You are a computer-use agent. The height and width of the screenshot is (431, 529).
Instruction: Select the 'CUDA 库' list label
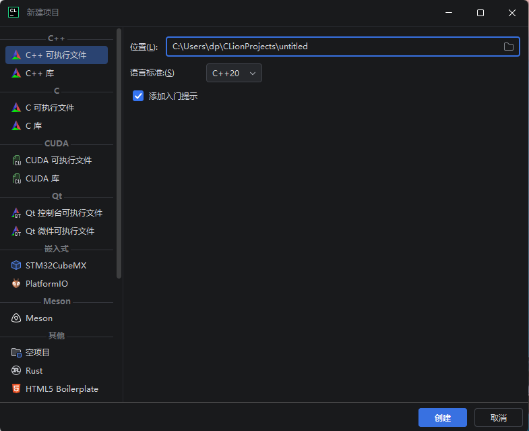coord(42,179)
